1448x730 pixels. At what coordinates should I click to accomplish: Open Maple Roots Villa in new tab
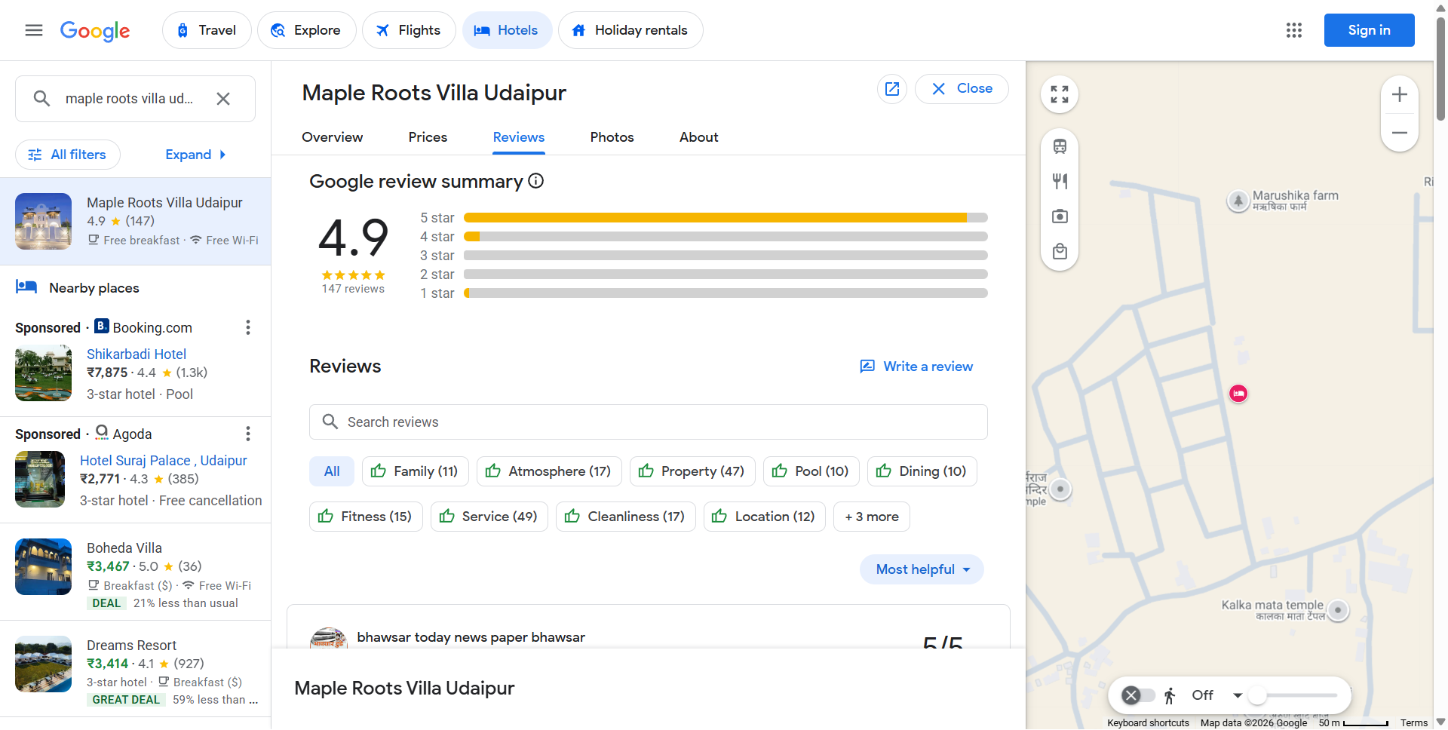click(x=892, y=89)
